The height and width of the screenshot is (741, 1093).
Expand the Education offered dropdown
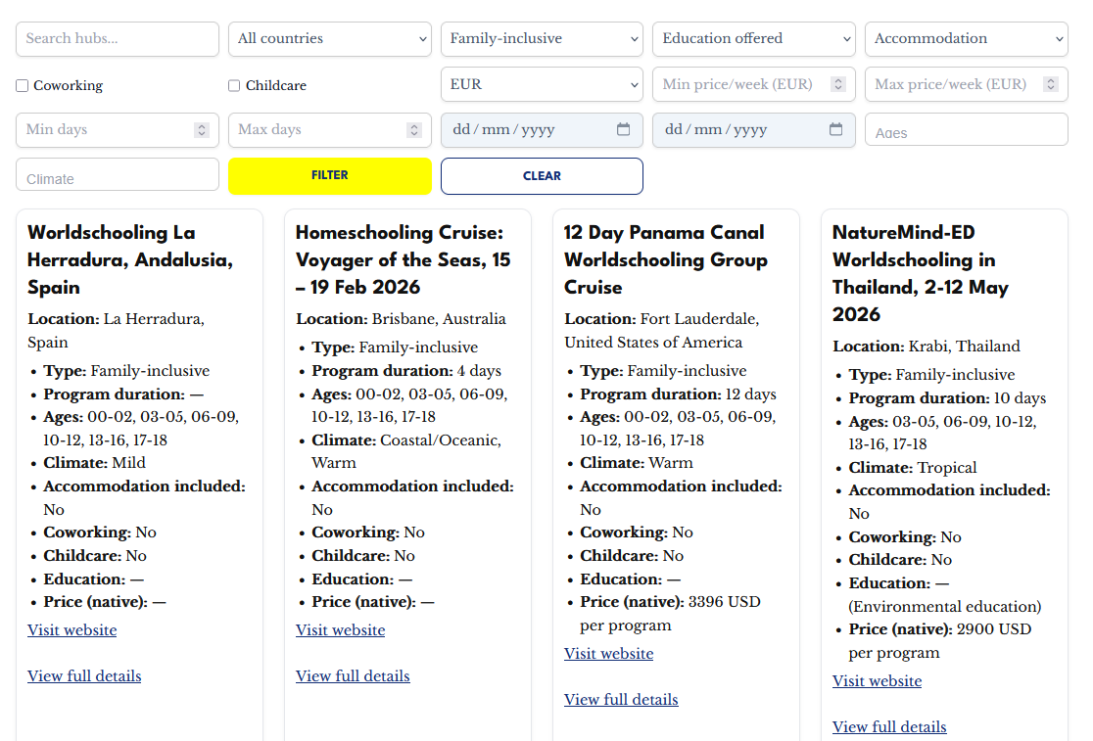point(754,39)
